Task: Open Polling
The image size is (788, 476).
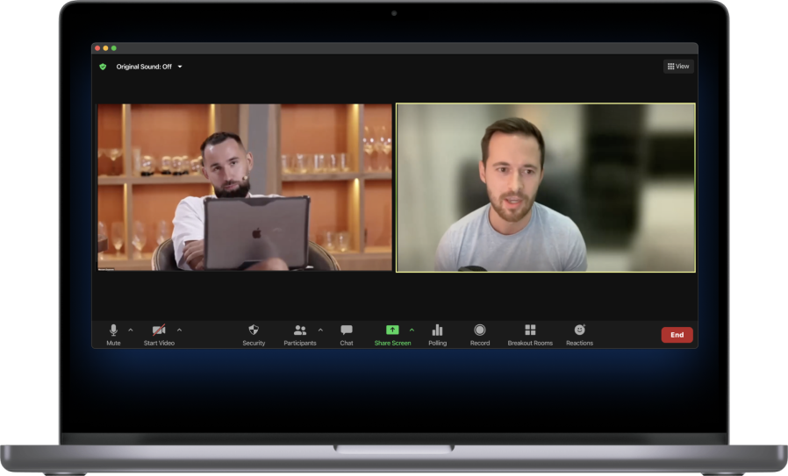Action: click(437, 334)
